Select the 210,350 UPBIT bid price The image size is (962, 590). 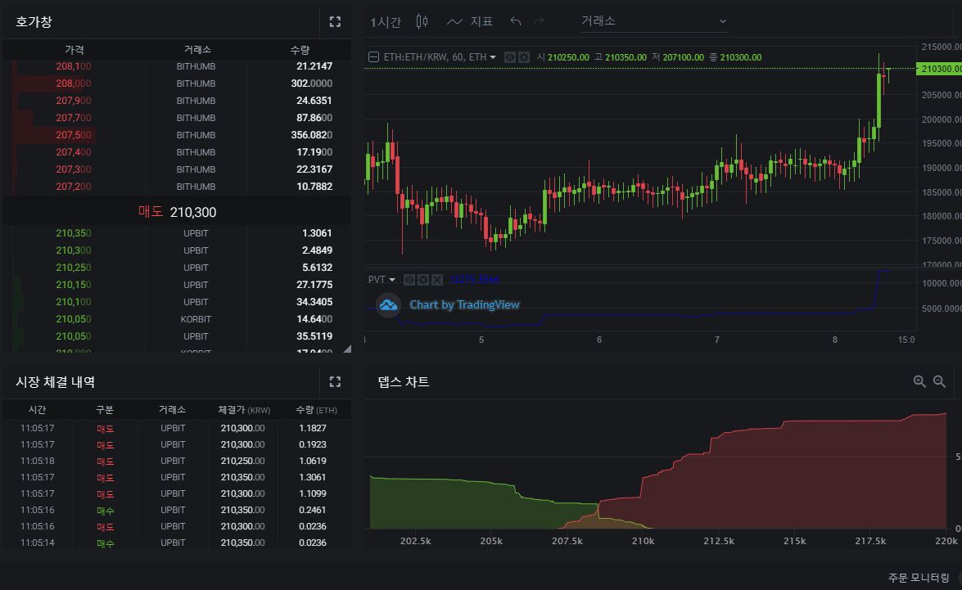[74, 233]
